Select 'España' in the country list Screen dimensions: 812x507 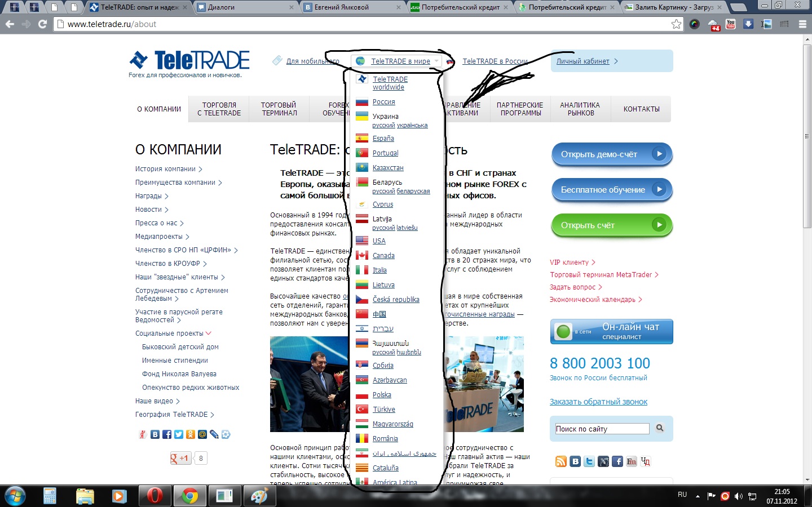383,139
